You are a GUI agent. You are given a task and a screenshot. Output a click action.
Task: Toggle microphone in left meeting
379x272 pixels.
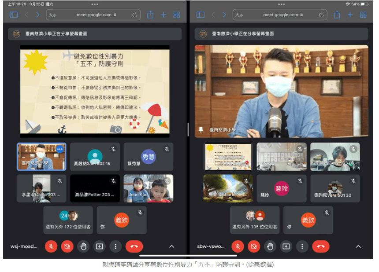[x=51, y=246]
